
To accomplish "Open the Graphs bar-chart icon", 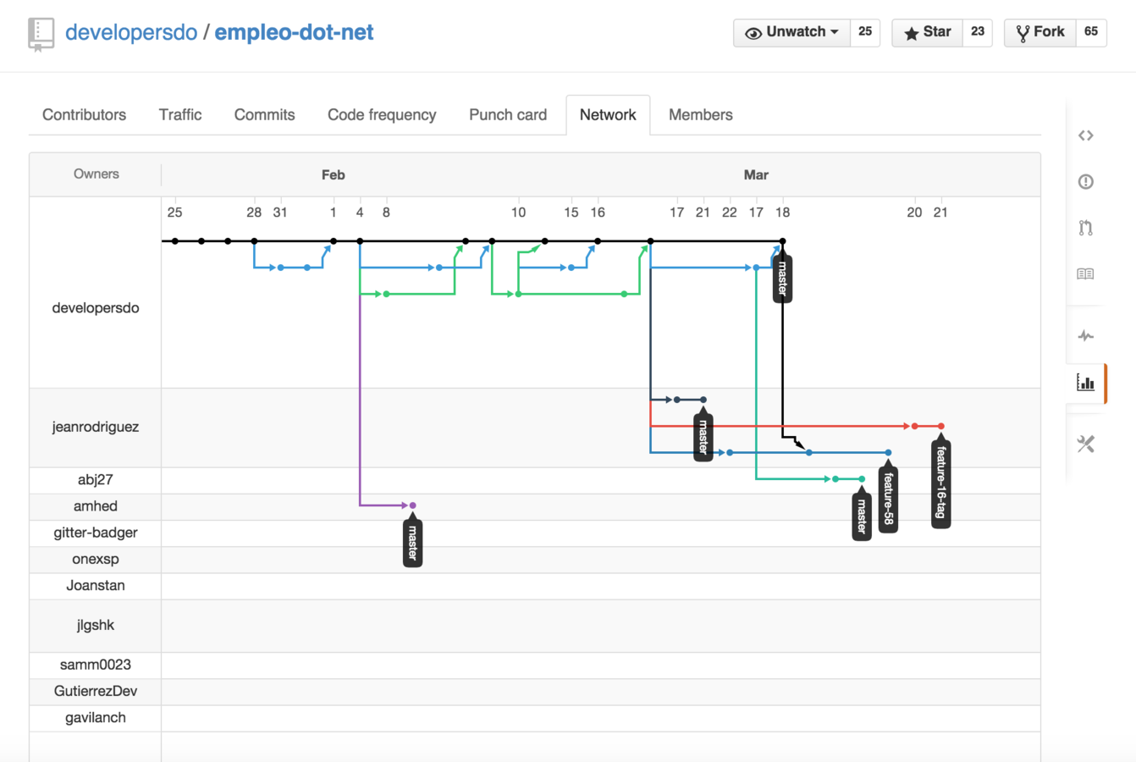I will point(1086,383).
